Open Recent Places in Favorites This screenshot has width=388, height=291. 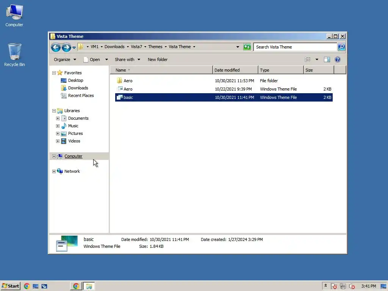click(81, 95)
